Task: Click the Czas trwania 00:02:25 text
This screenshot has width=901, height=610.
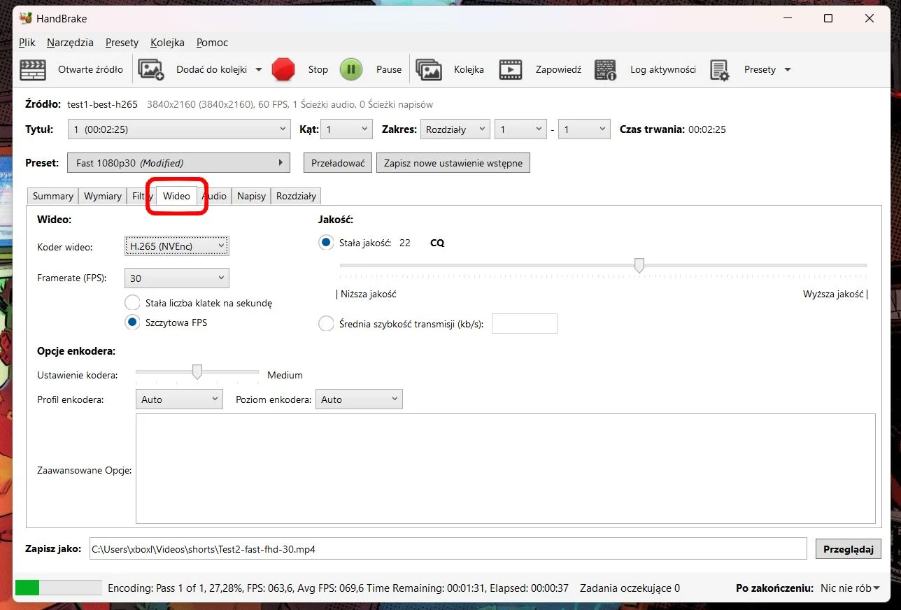Action: (673, 129)
